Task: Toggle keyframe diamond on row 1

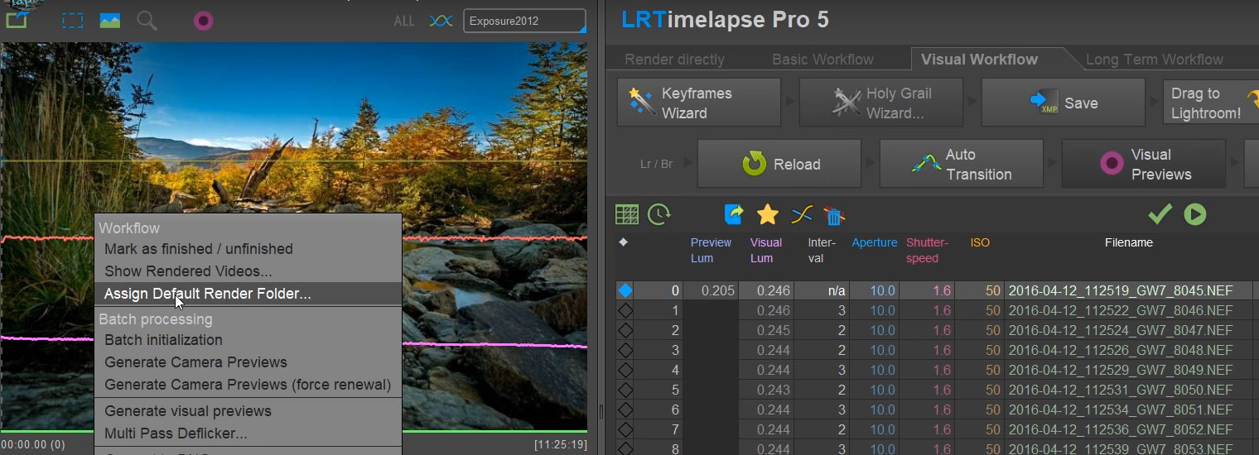Action: [x=625, y=310]
